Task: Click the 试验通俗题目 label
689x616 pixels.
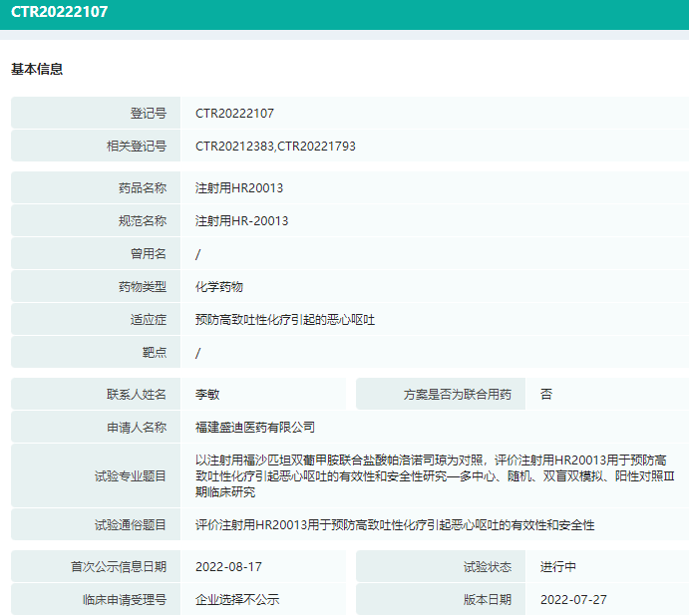Action: tap(130, 524)
